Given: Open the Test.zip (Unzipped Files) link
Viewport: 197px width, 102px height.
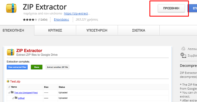Looking at the screenshot, I should [26, 93].
